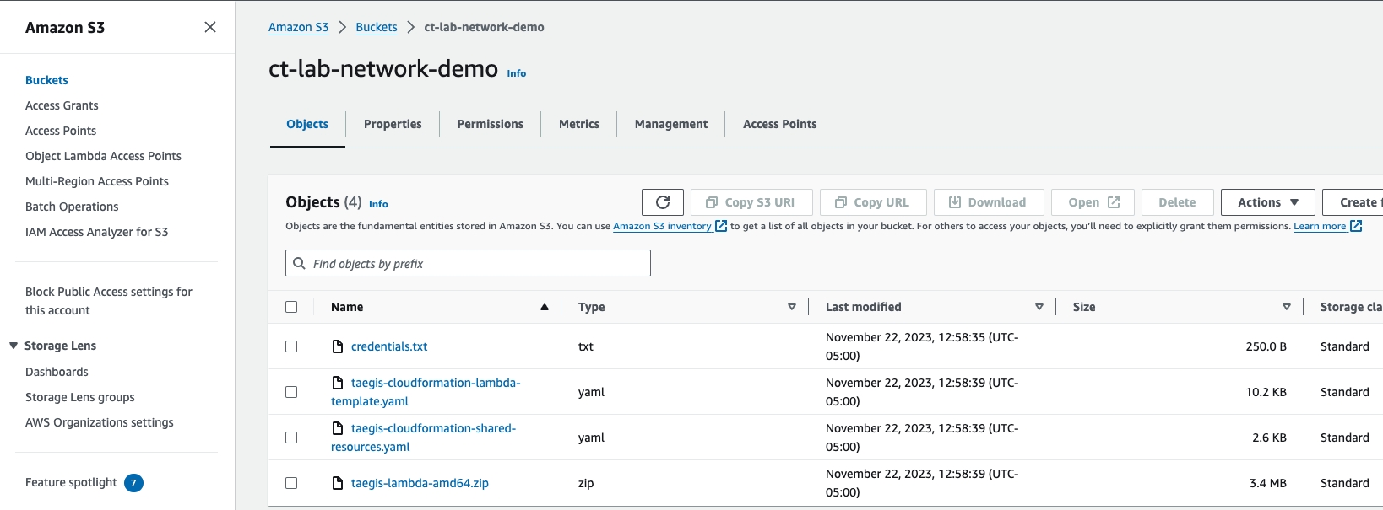Open the taegis-lambda-amd64.zip object link
The height and width of the screenshot is (510, 1383).
[x=420, y=483]
